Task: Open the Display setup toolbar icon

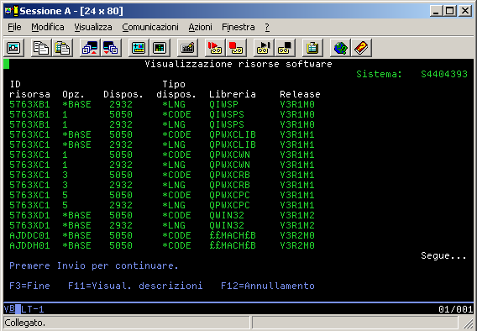Action: click(139, 48)
